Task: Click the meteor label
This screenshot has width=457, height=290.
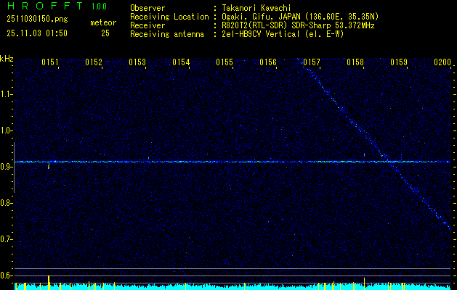Action: (x=103, y=22)
